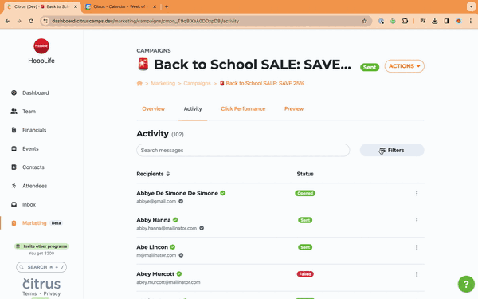
Task: Click email abbye@gmail.com
Action: [x=156, y=202]
